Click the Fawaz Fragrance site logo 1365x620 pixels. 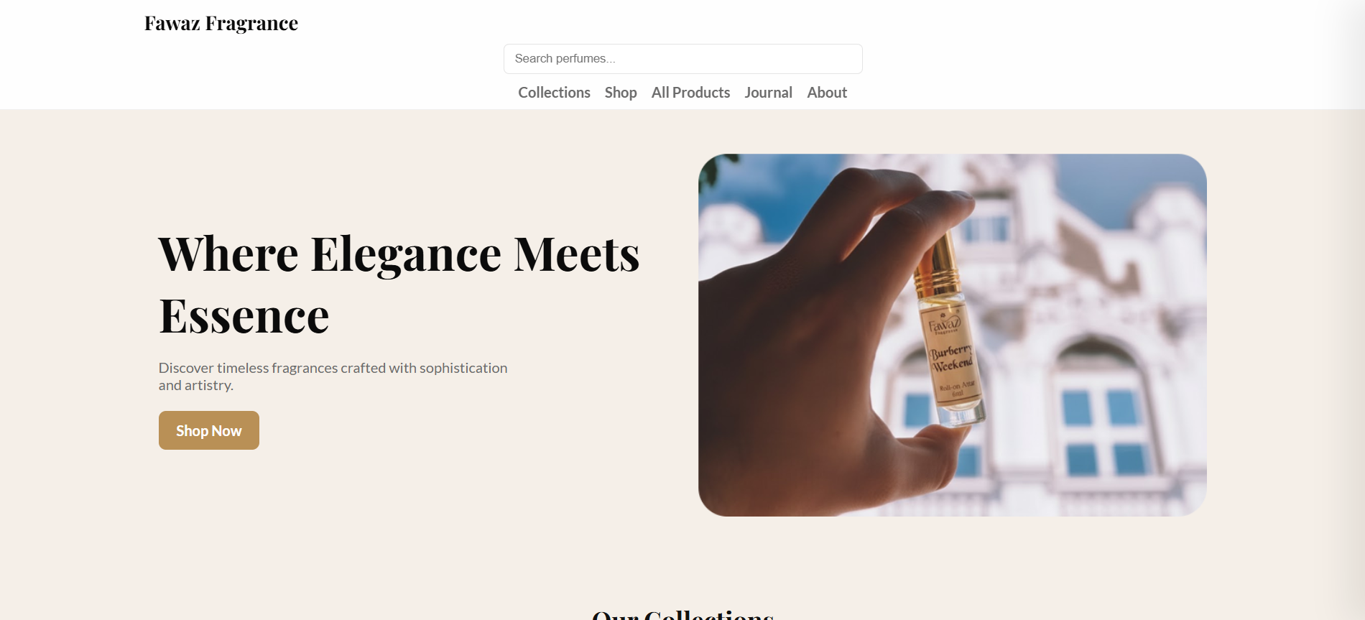221,24
